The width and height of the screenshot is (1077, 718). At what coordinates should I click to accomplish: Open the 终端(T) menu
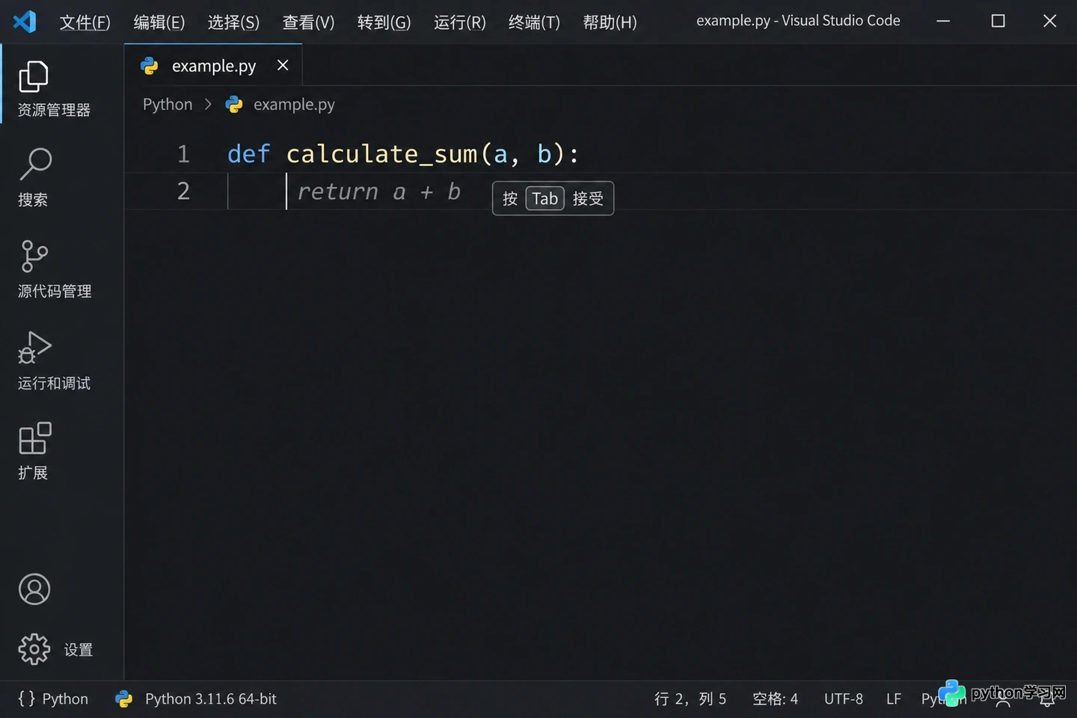click(534, 22)
